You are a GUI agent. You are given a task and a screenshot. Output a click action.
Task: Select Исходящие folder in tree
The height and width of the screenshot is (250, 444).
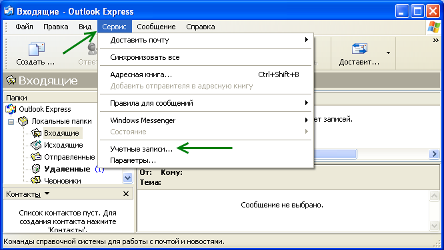(x=63, y=145)
